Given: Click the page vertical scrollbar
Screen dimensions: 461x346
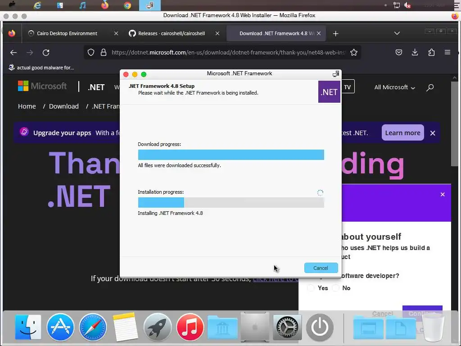Looking at the screenshot, I should [x=455, y=123].
